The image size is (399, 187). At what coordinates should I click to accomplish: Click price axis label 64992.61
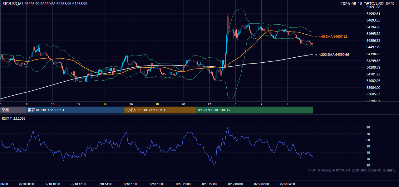pos(373,14)
